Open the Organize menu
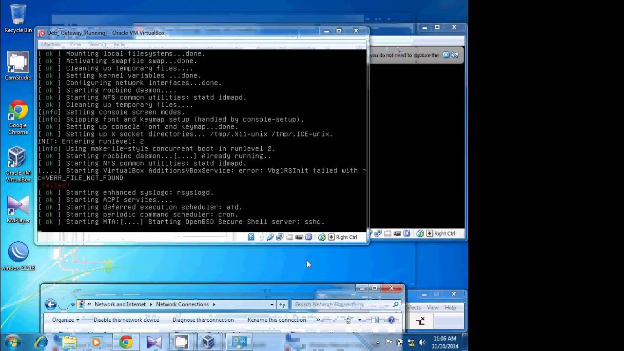The image size is (624, 351). coord(66,320)
